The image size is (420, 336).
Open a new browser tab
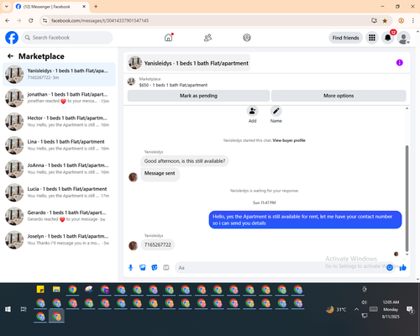[x=96, y=7]
